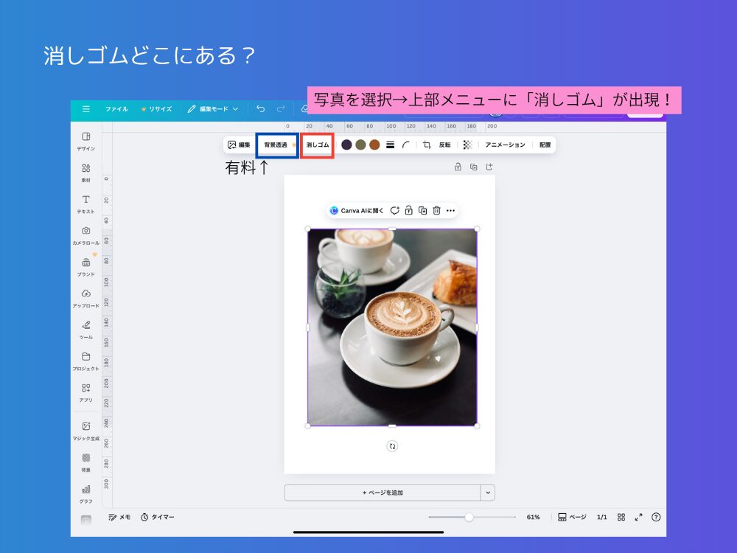This screenshot has width=737, height=553.
Task: Toggle the lock on the selected photo
Action: coord(409,210)
